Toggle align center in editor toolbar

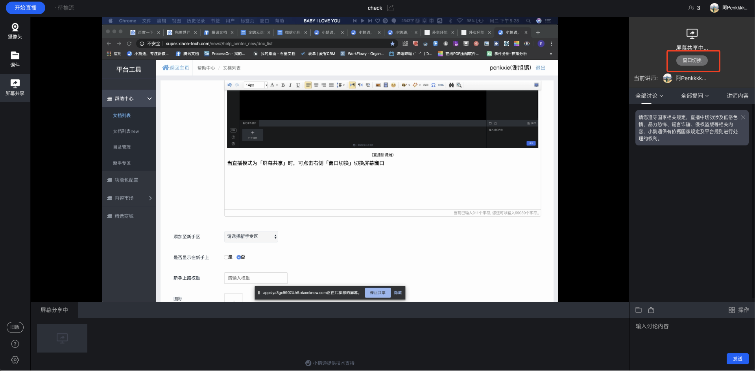(x=316, y=85)
